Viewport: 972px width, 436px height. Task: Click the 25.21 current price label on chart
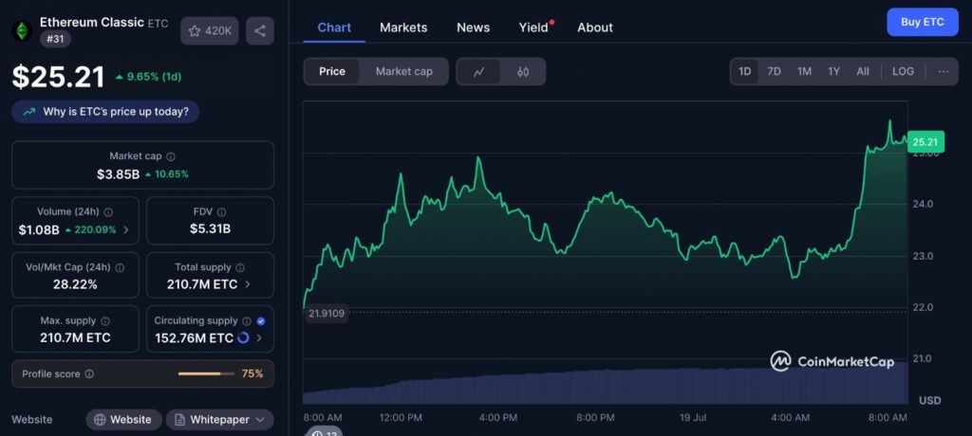pyautogui.click(x=925, y=142)
